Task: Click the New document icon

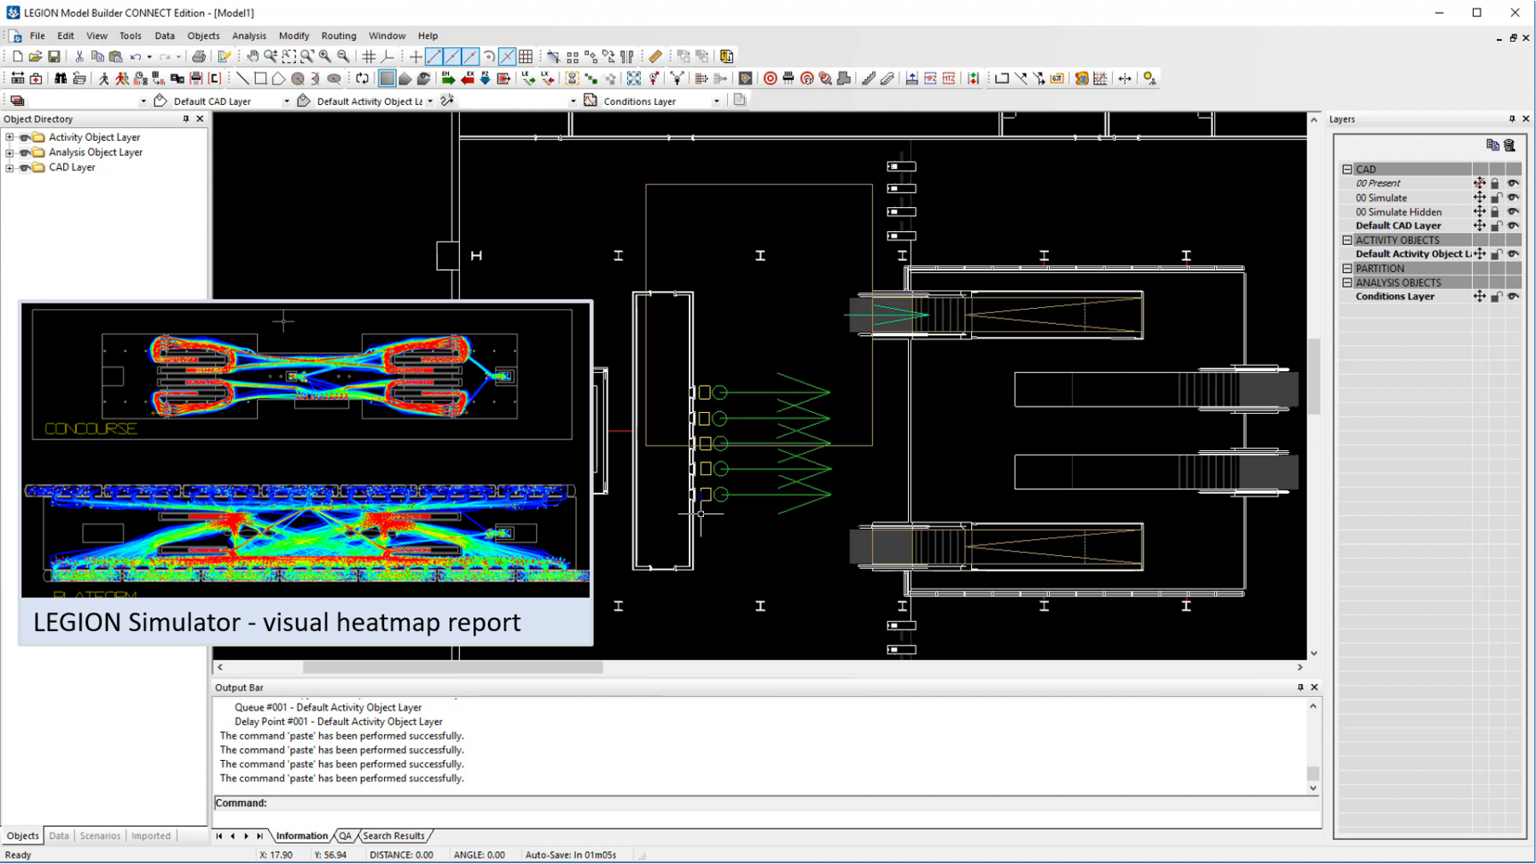Action: pyautogui.click(x=17, y=56)
